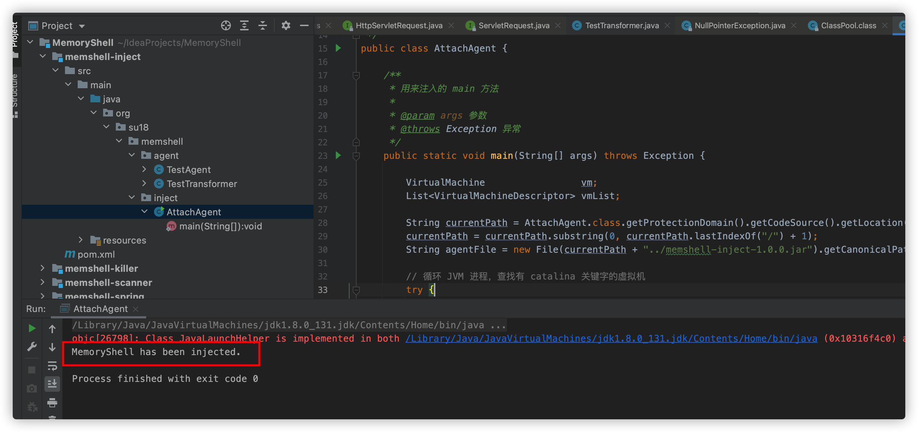Viewport: 918px width, 432px height.
Task: Click the print icon in Run toolbar
Action: [x=52, y=403]
